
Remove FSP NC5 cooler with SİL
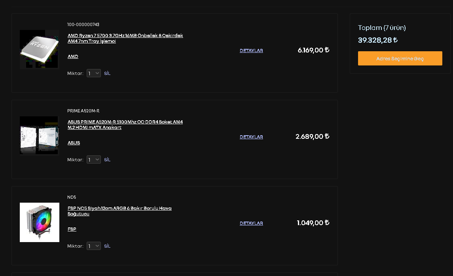[107, 246]
